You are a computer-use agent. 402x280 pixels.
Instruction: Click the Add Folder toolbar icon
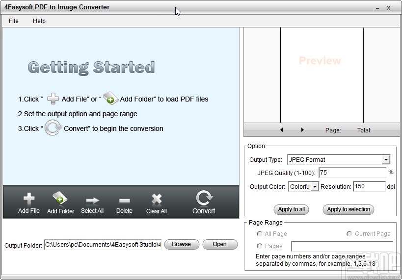pos(60,198)
